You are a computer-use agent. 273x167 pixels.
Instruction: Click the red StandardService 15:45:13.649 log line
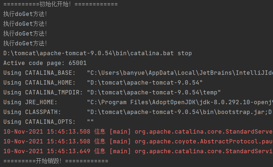pos(138,151)
